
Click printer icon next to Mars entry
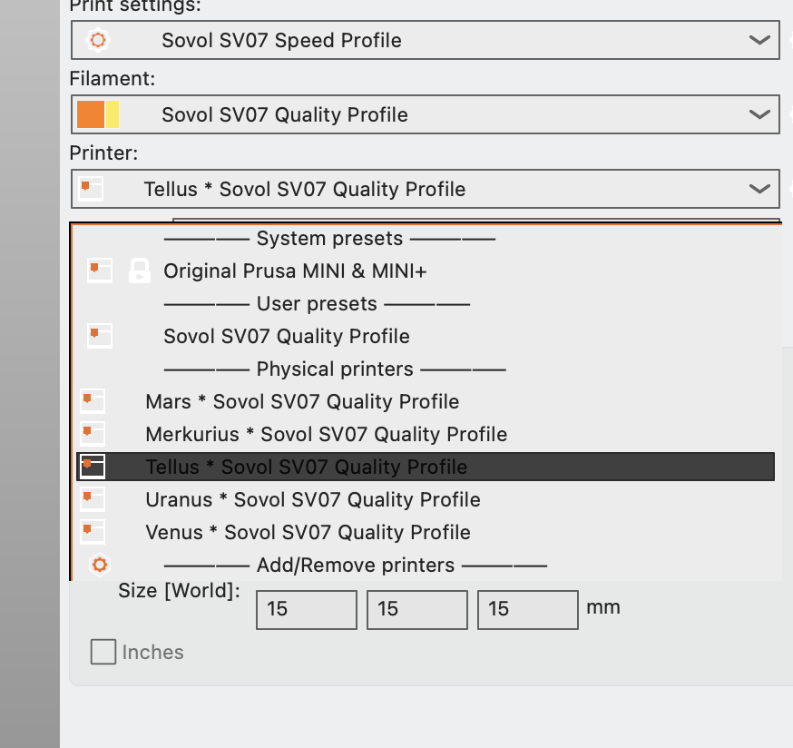coord(93,401)
